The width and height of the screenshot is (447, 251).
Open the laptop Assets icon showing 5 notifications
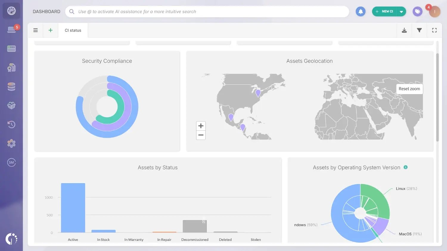pos(11,29)
